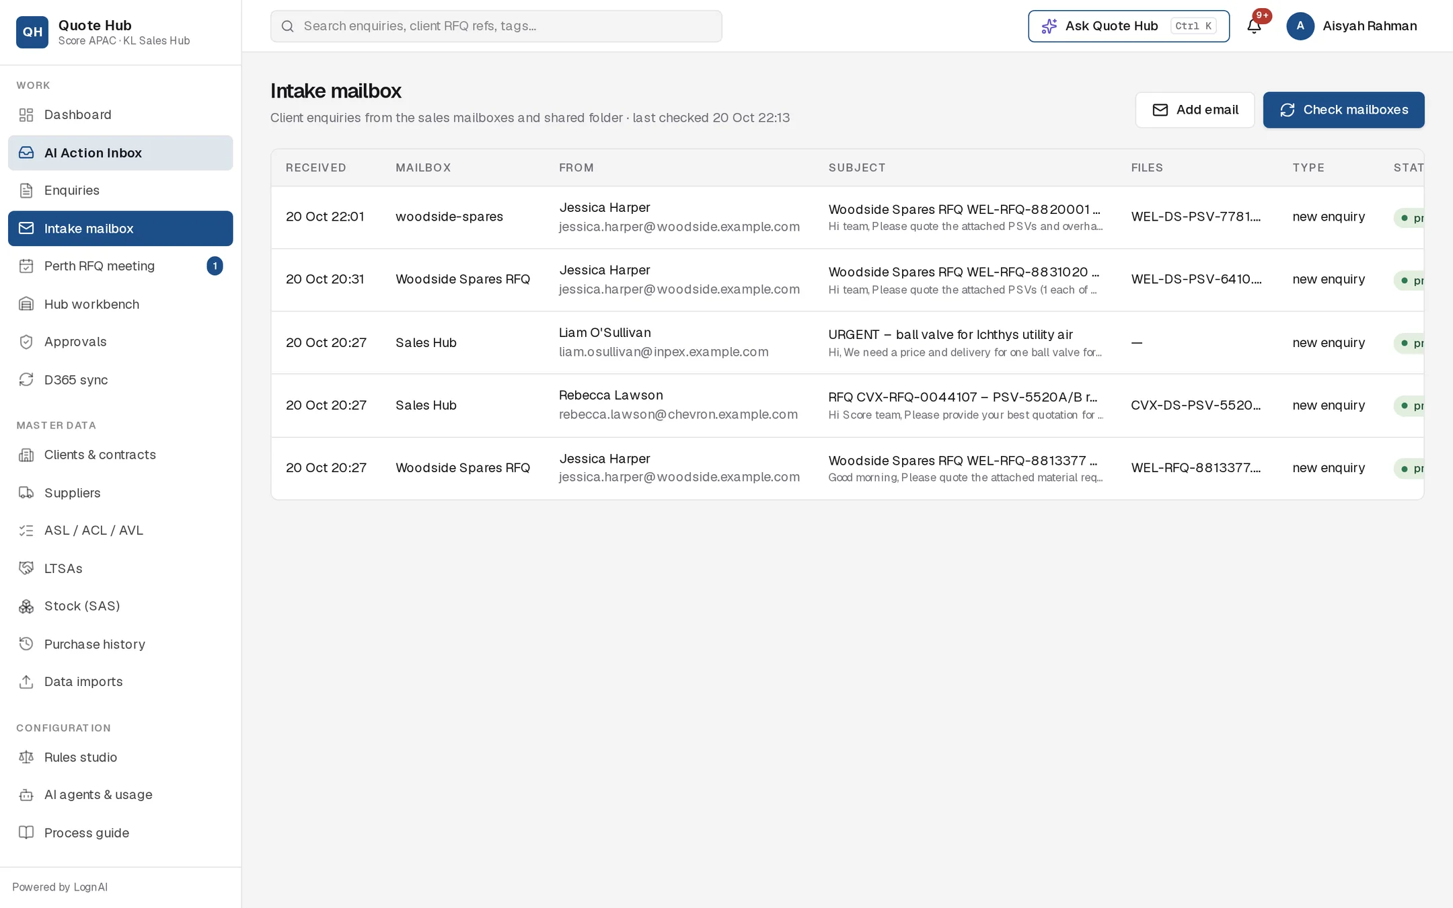Image resolution: width=1453 pixels, height=908 pixels.
Task: Open the Approvals shield icon
Action: [26, 342]
